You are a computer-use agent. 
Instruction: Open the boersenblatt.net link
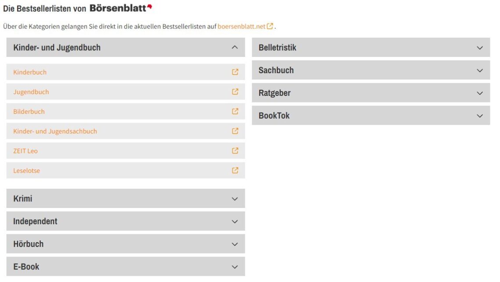coord(242,26)
